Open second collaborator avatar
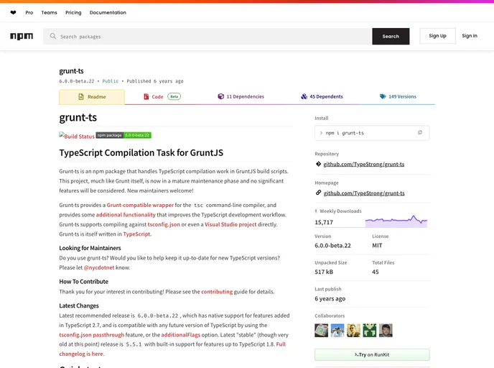 pos(337,331)
